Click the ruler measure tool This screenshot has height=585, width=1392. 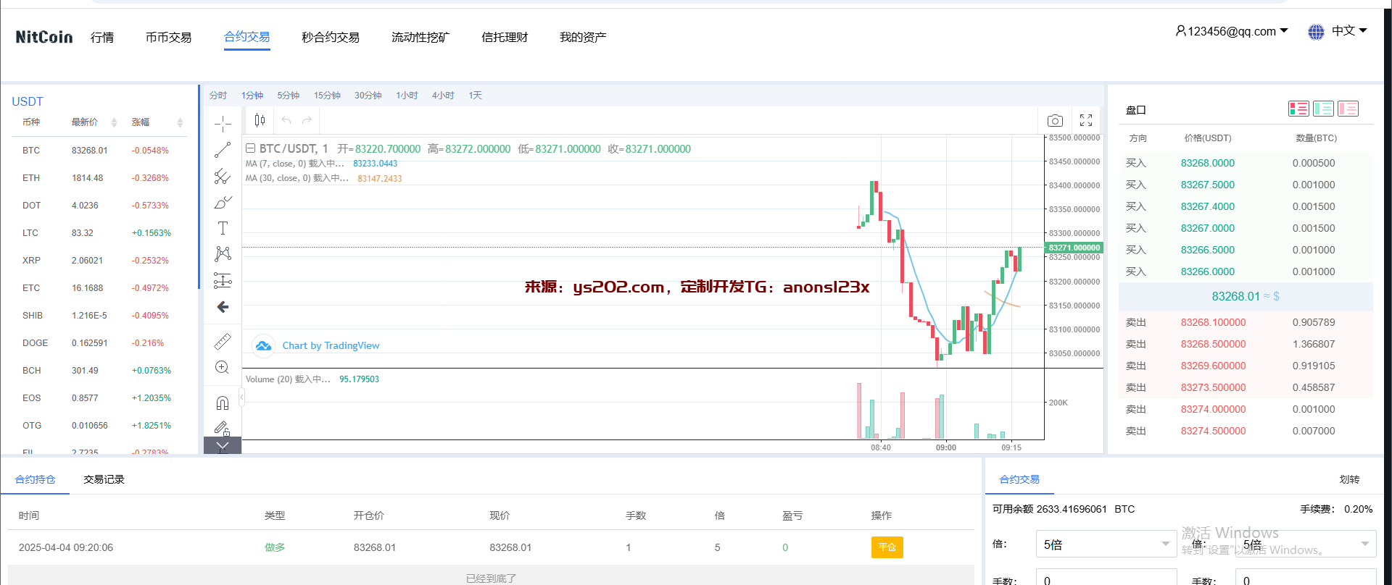click(223, 341)
